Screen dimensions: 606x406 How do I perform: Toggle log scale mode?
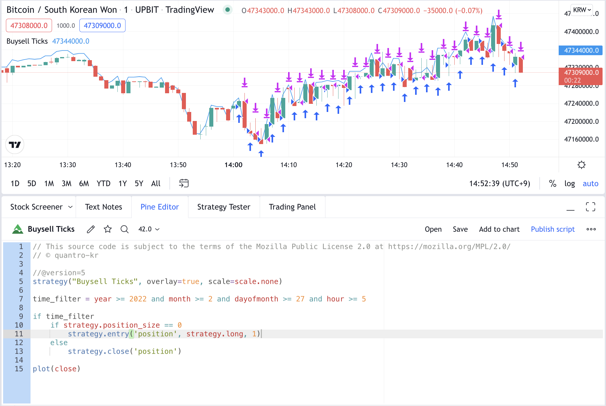[570, 183]
